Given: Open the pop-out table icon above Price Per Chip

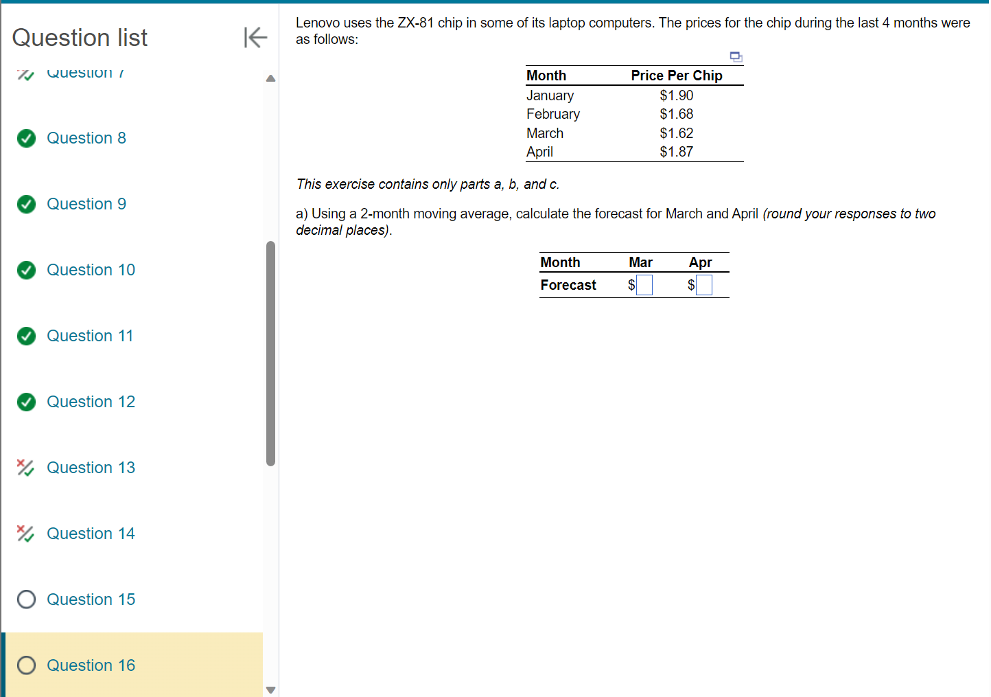Looking at the screenshot, I should click(735, 56).
